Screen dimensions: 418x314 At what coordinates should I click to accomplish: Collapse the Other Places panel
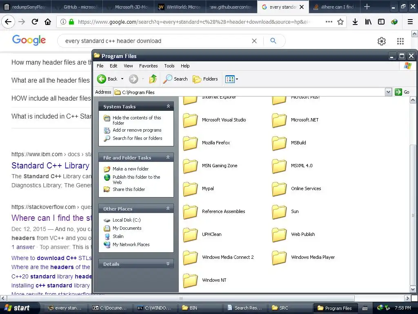coord(168,209)
